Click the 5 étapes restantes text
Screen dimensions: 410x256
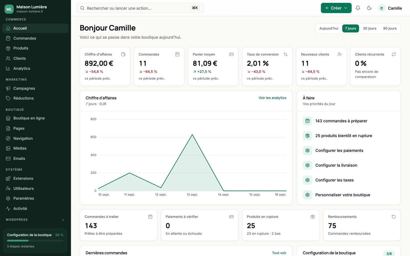coord(20,247)
